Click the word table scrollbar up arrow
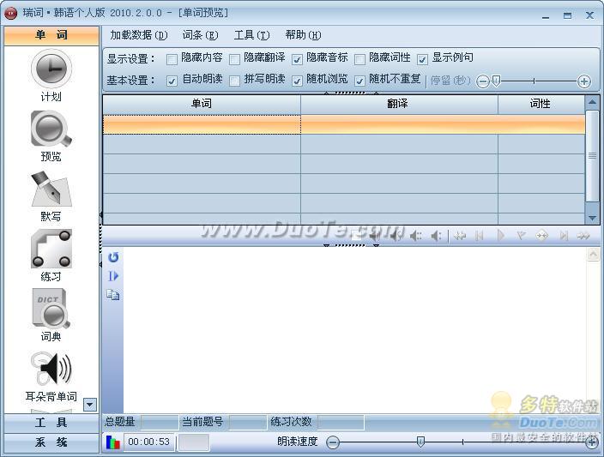604x457 pixels. (x=592, y=102)
